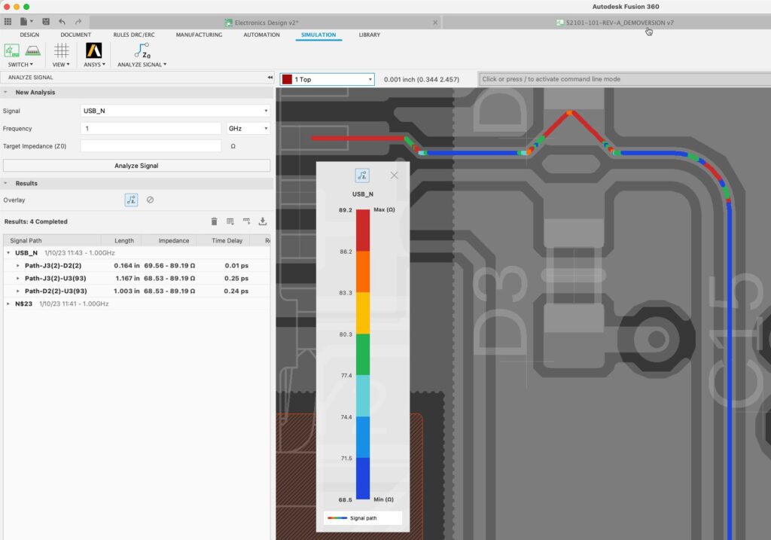This screenshot has width=771, height=540.
Task: Open the Signal USB_N dropdown
Action: (x=175, y=111)
